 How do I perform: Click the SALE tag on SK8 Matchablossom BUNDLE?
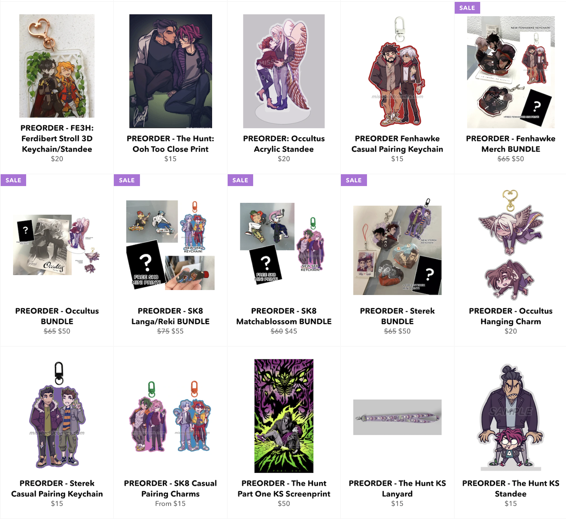240,180
